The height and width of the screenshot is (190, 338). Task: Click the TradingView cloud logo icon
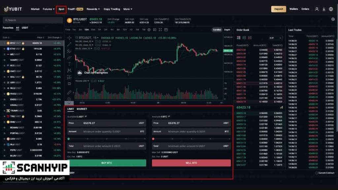(80, 73)
